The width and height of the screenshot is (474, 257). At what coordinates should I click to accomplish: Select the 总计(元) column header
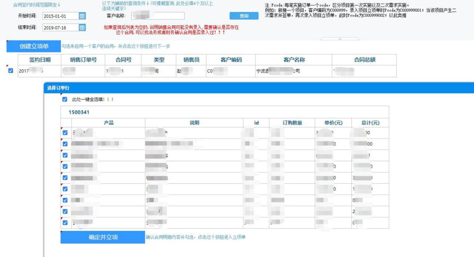(370, 123)
